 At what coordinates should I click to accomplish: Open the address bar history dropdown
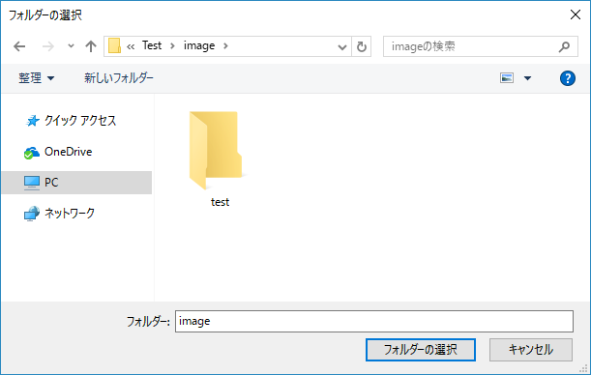click(x=342, y=46)
